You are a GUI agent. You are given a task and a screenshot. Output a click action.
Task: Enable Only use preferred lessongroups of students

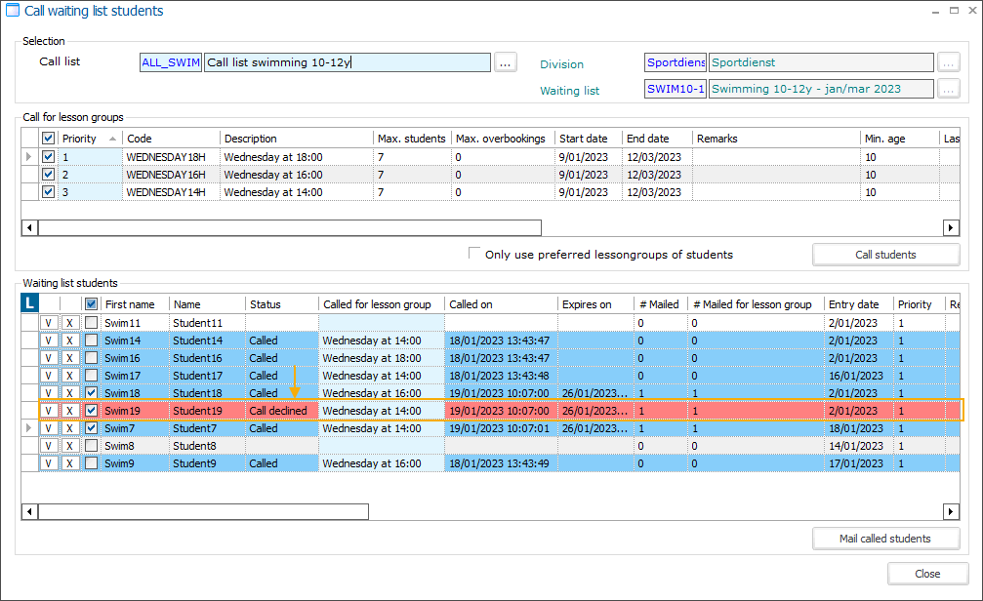click(x=474, y=254)
